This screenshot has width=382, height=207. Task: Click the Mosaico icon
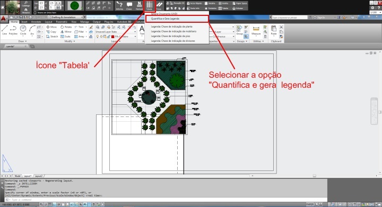(26, 11)
